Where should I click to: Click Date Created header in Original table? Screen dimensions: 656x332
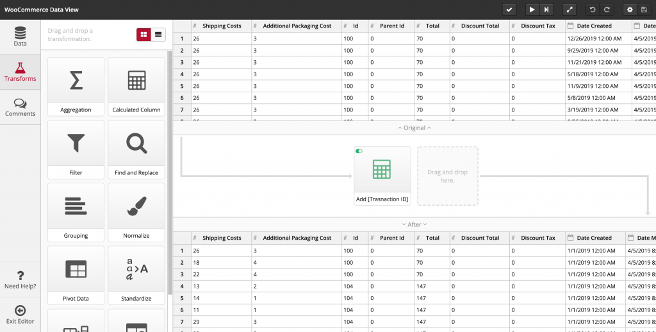coord(599,26)
